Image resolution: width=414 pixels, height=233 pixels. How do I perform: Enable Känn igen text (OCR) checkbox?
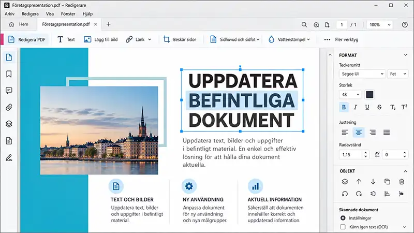[343, 227]
